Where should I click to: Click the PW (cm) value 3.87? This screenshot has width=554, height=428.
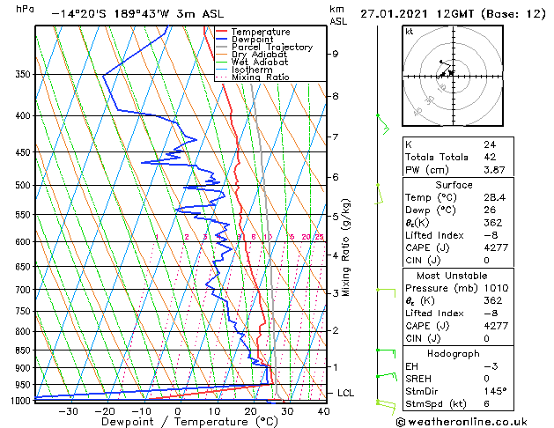coord(494,170)
